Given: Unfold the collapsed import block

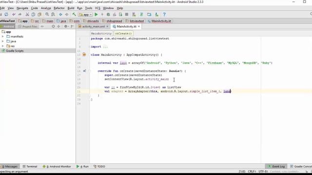Looking at the screenshot, I should pyautogui.click(x=89, y=47).
